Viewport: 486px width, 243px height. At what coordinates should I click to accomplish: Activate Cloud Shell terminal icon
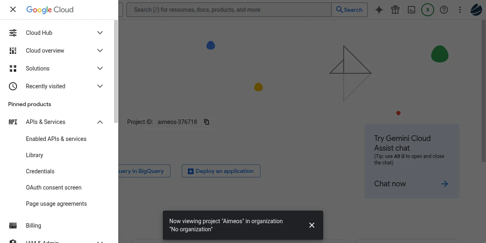411,10
